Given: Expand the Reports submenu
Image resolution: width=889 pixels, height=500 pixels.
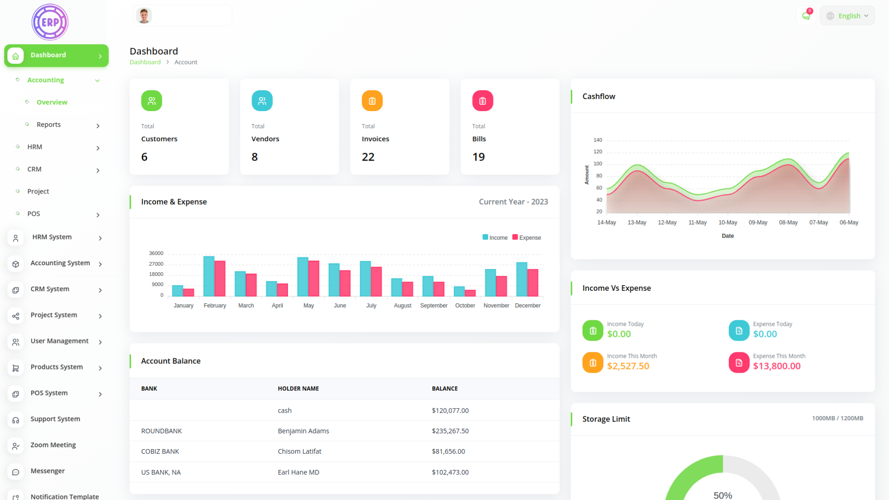Looking at the screenshot, I should coord(98,126).
